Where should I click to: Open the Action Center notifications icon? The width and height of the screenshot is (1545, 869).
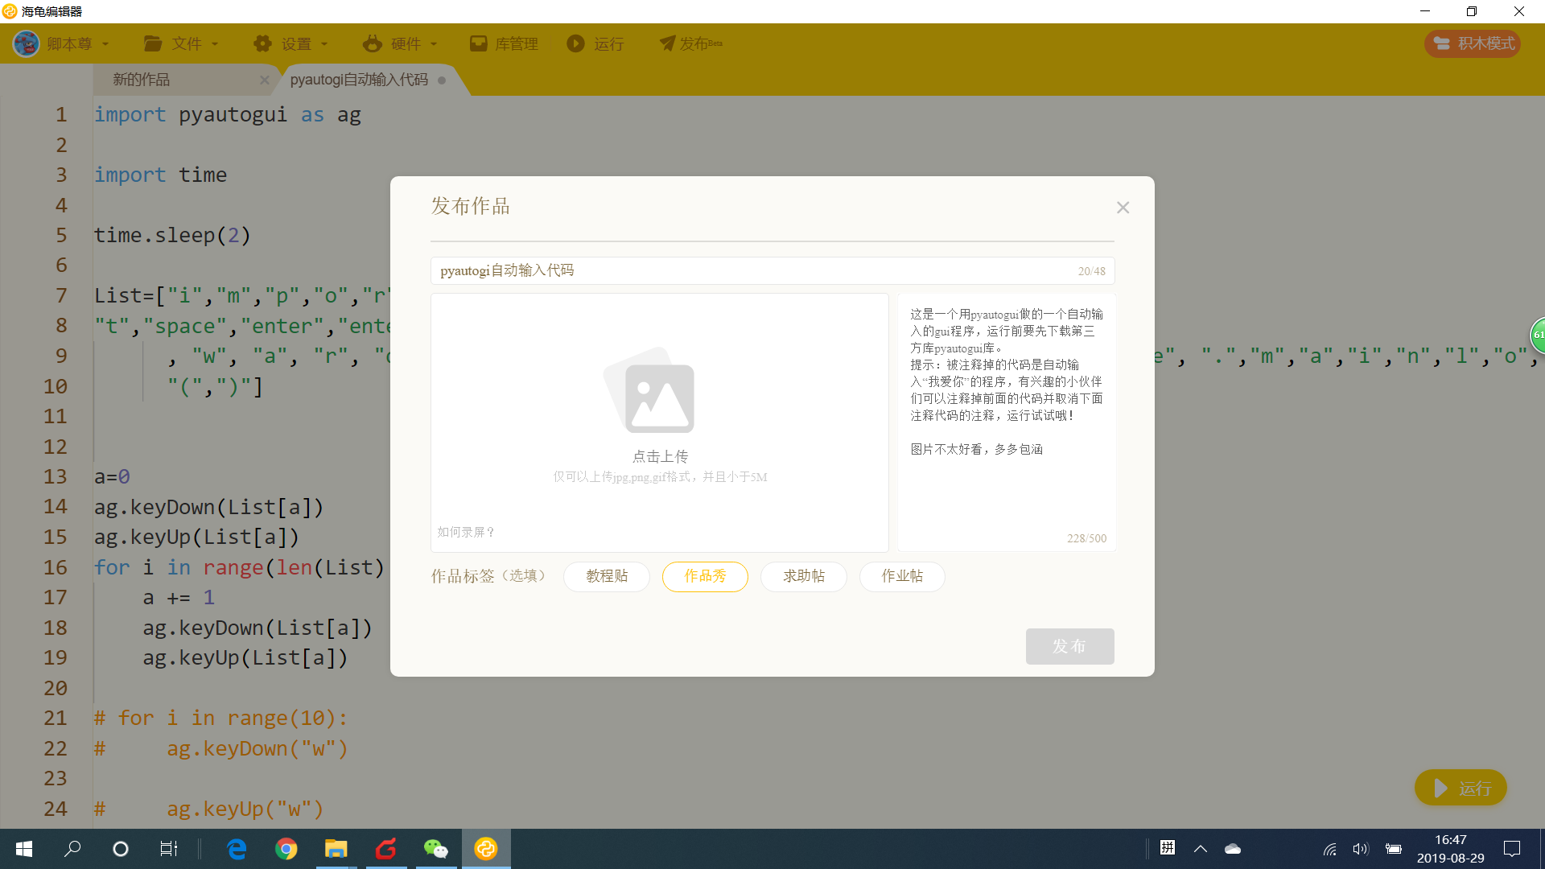point(1512,849)
